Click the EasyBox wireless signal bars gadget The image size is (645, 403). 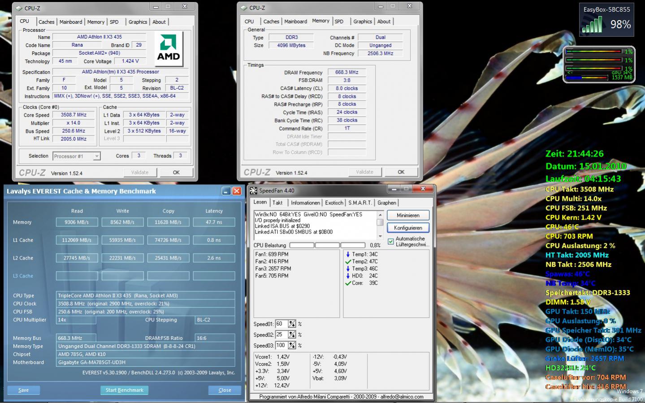pyautogui.click(x=592, y=25)
